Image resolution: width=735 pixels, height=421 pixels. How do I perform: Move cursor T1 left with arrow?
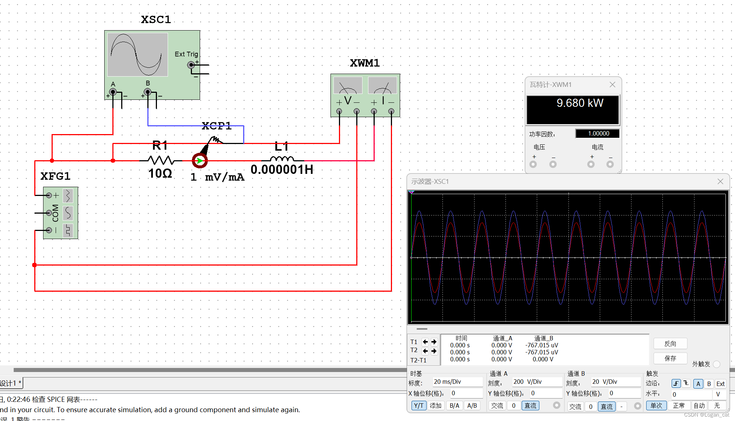425,342
